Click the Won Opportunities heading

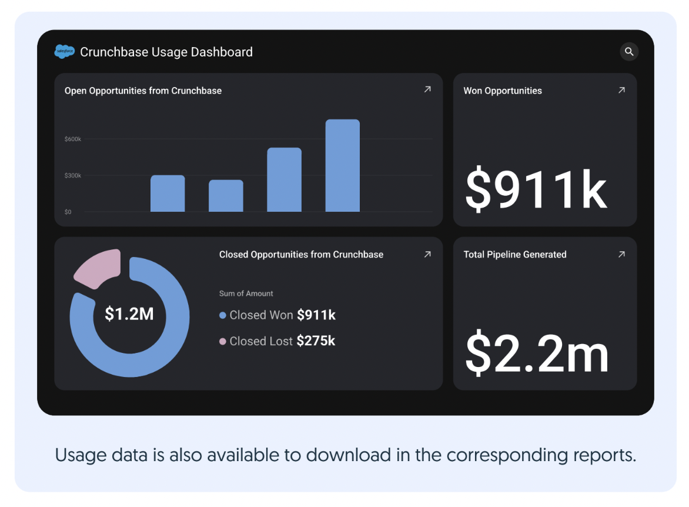point(503,91)
